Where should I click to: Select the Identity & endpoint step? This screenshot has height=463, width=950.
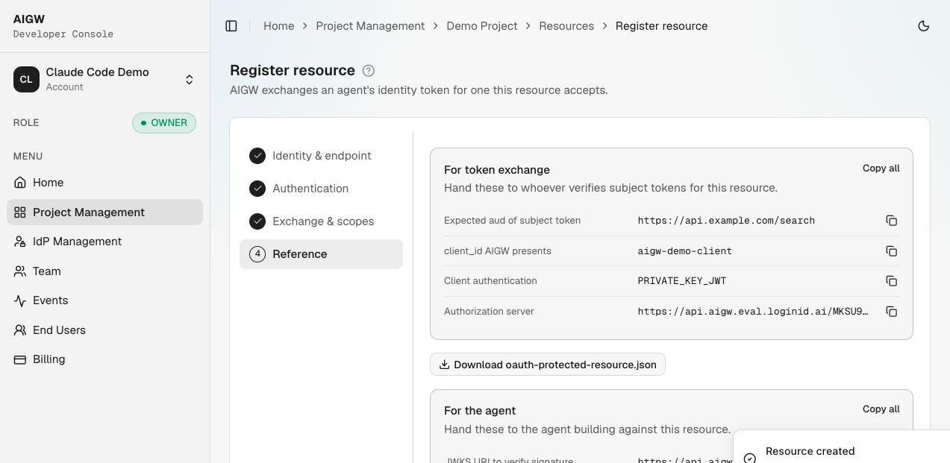point(321,156)
